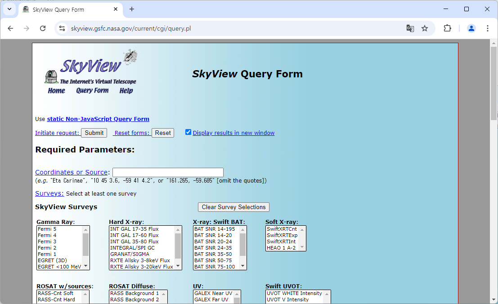The image size is (498, 304).
Task: Go back to the previous page
Action: click(x=10, y=29)
